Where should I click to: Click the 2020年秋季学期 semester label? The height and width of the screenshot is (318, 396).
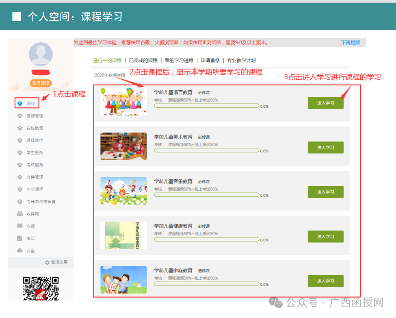(x=110, y=75)
